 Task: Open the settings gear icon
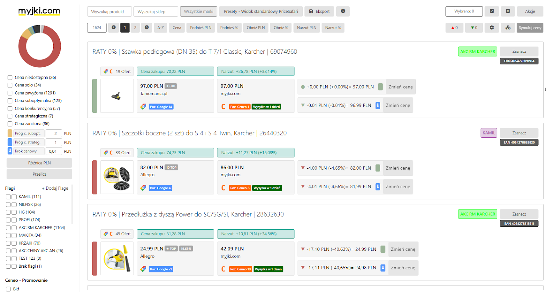click(x=491, y=28)
